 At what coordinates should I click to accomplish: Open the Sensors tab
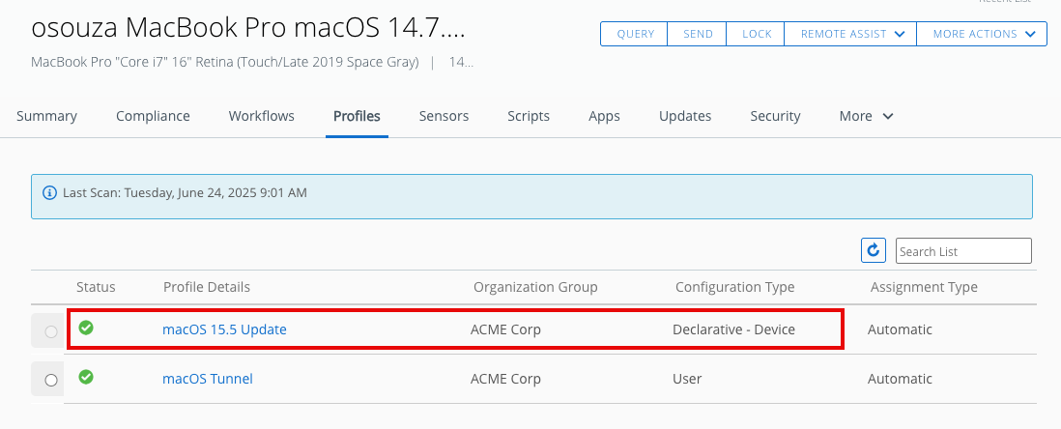tap(444, 116)
